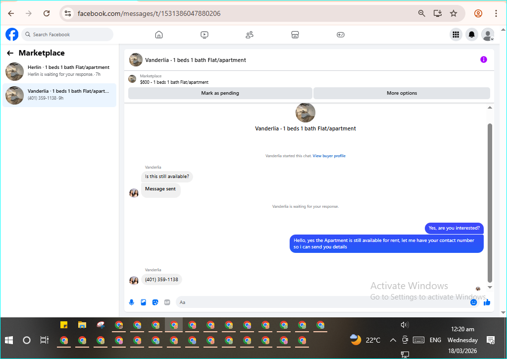Open Sticky Notes from taskbar

[64, 325]
